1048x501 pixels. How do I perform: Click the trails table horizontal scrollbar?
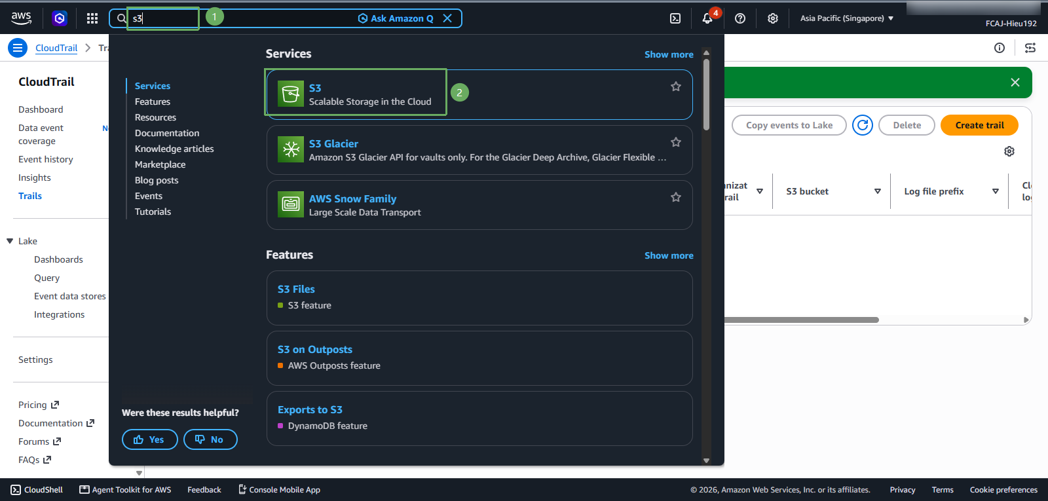point(802,320)
